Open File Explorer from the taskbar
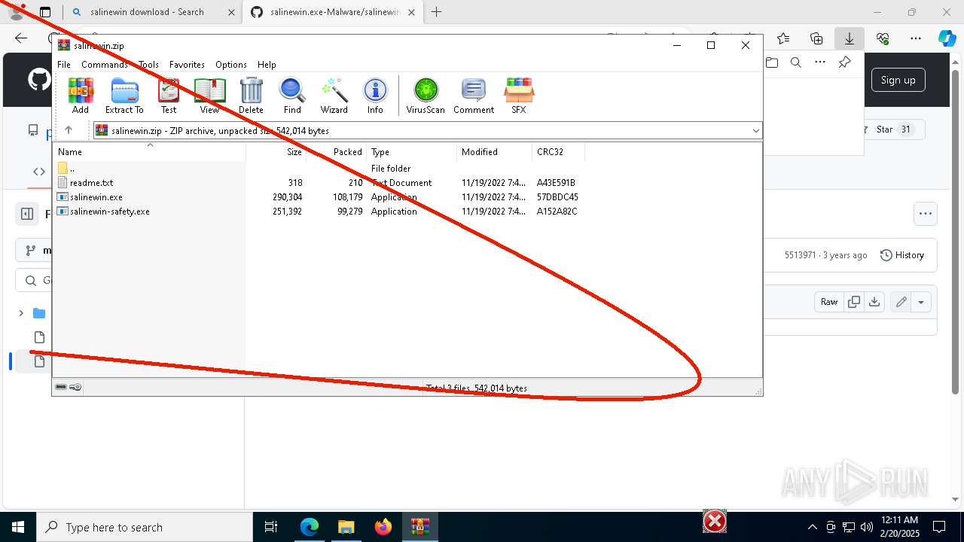The width and height of the screenshot is (964, 542). click(346, 527)
